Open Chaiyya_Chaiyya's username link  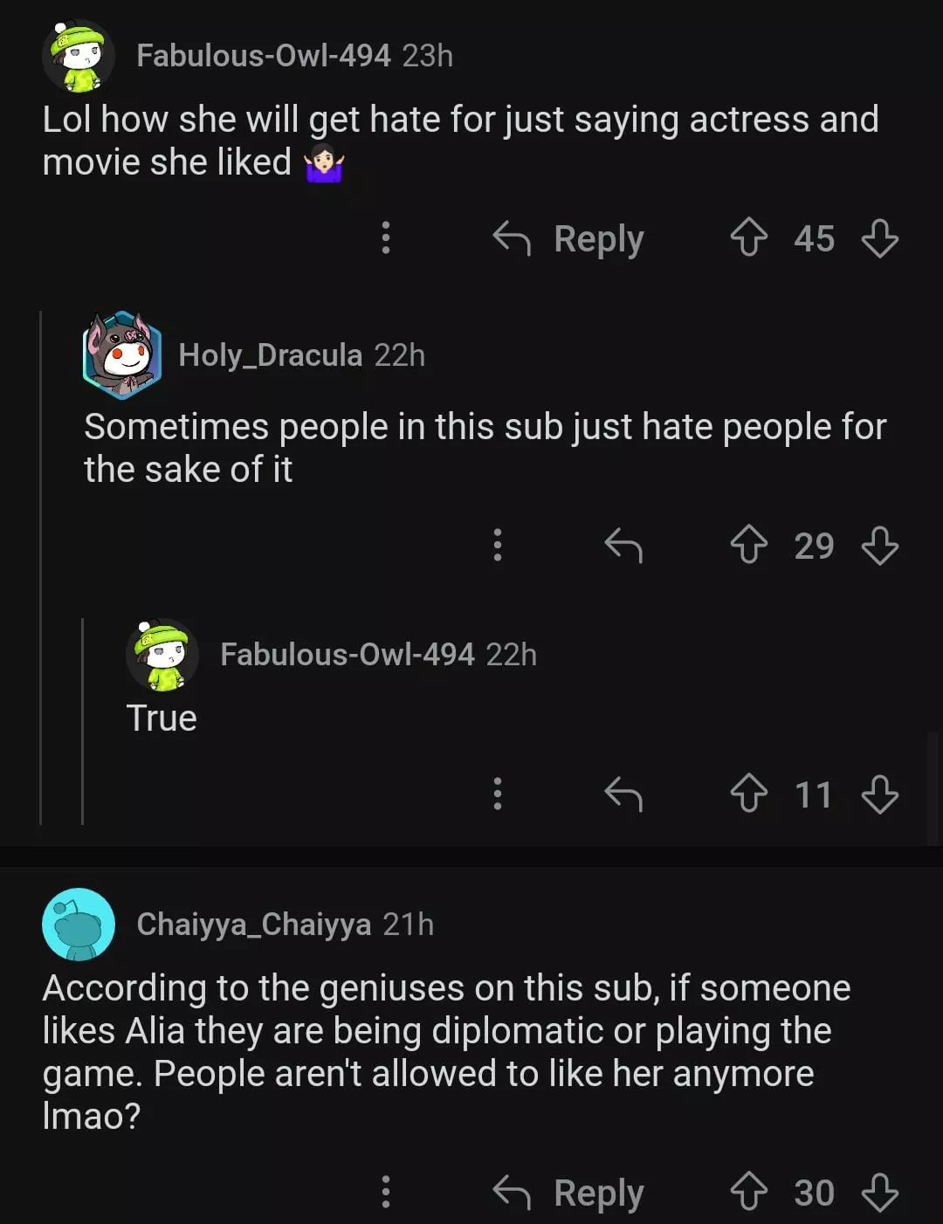[253, 924]
